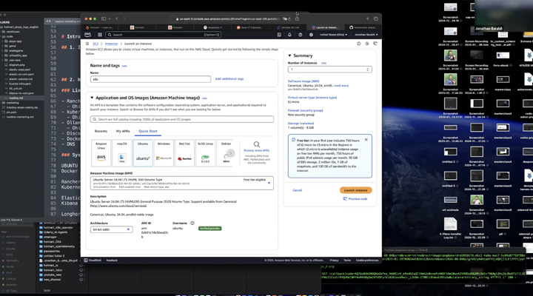The image size is (533, 296).
Task: Open the AWS console settings gear in the header
Action: coord(311,35)
